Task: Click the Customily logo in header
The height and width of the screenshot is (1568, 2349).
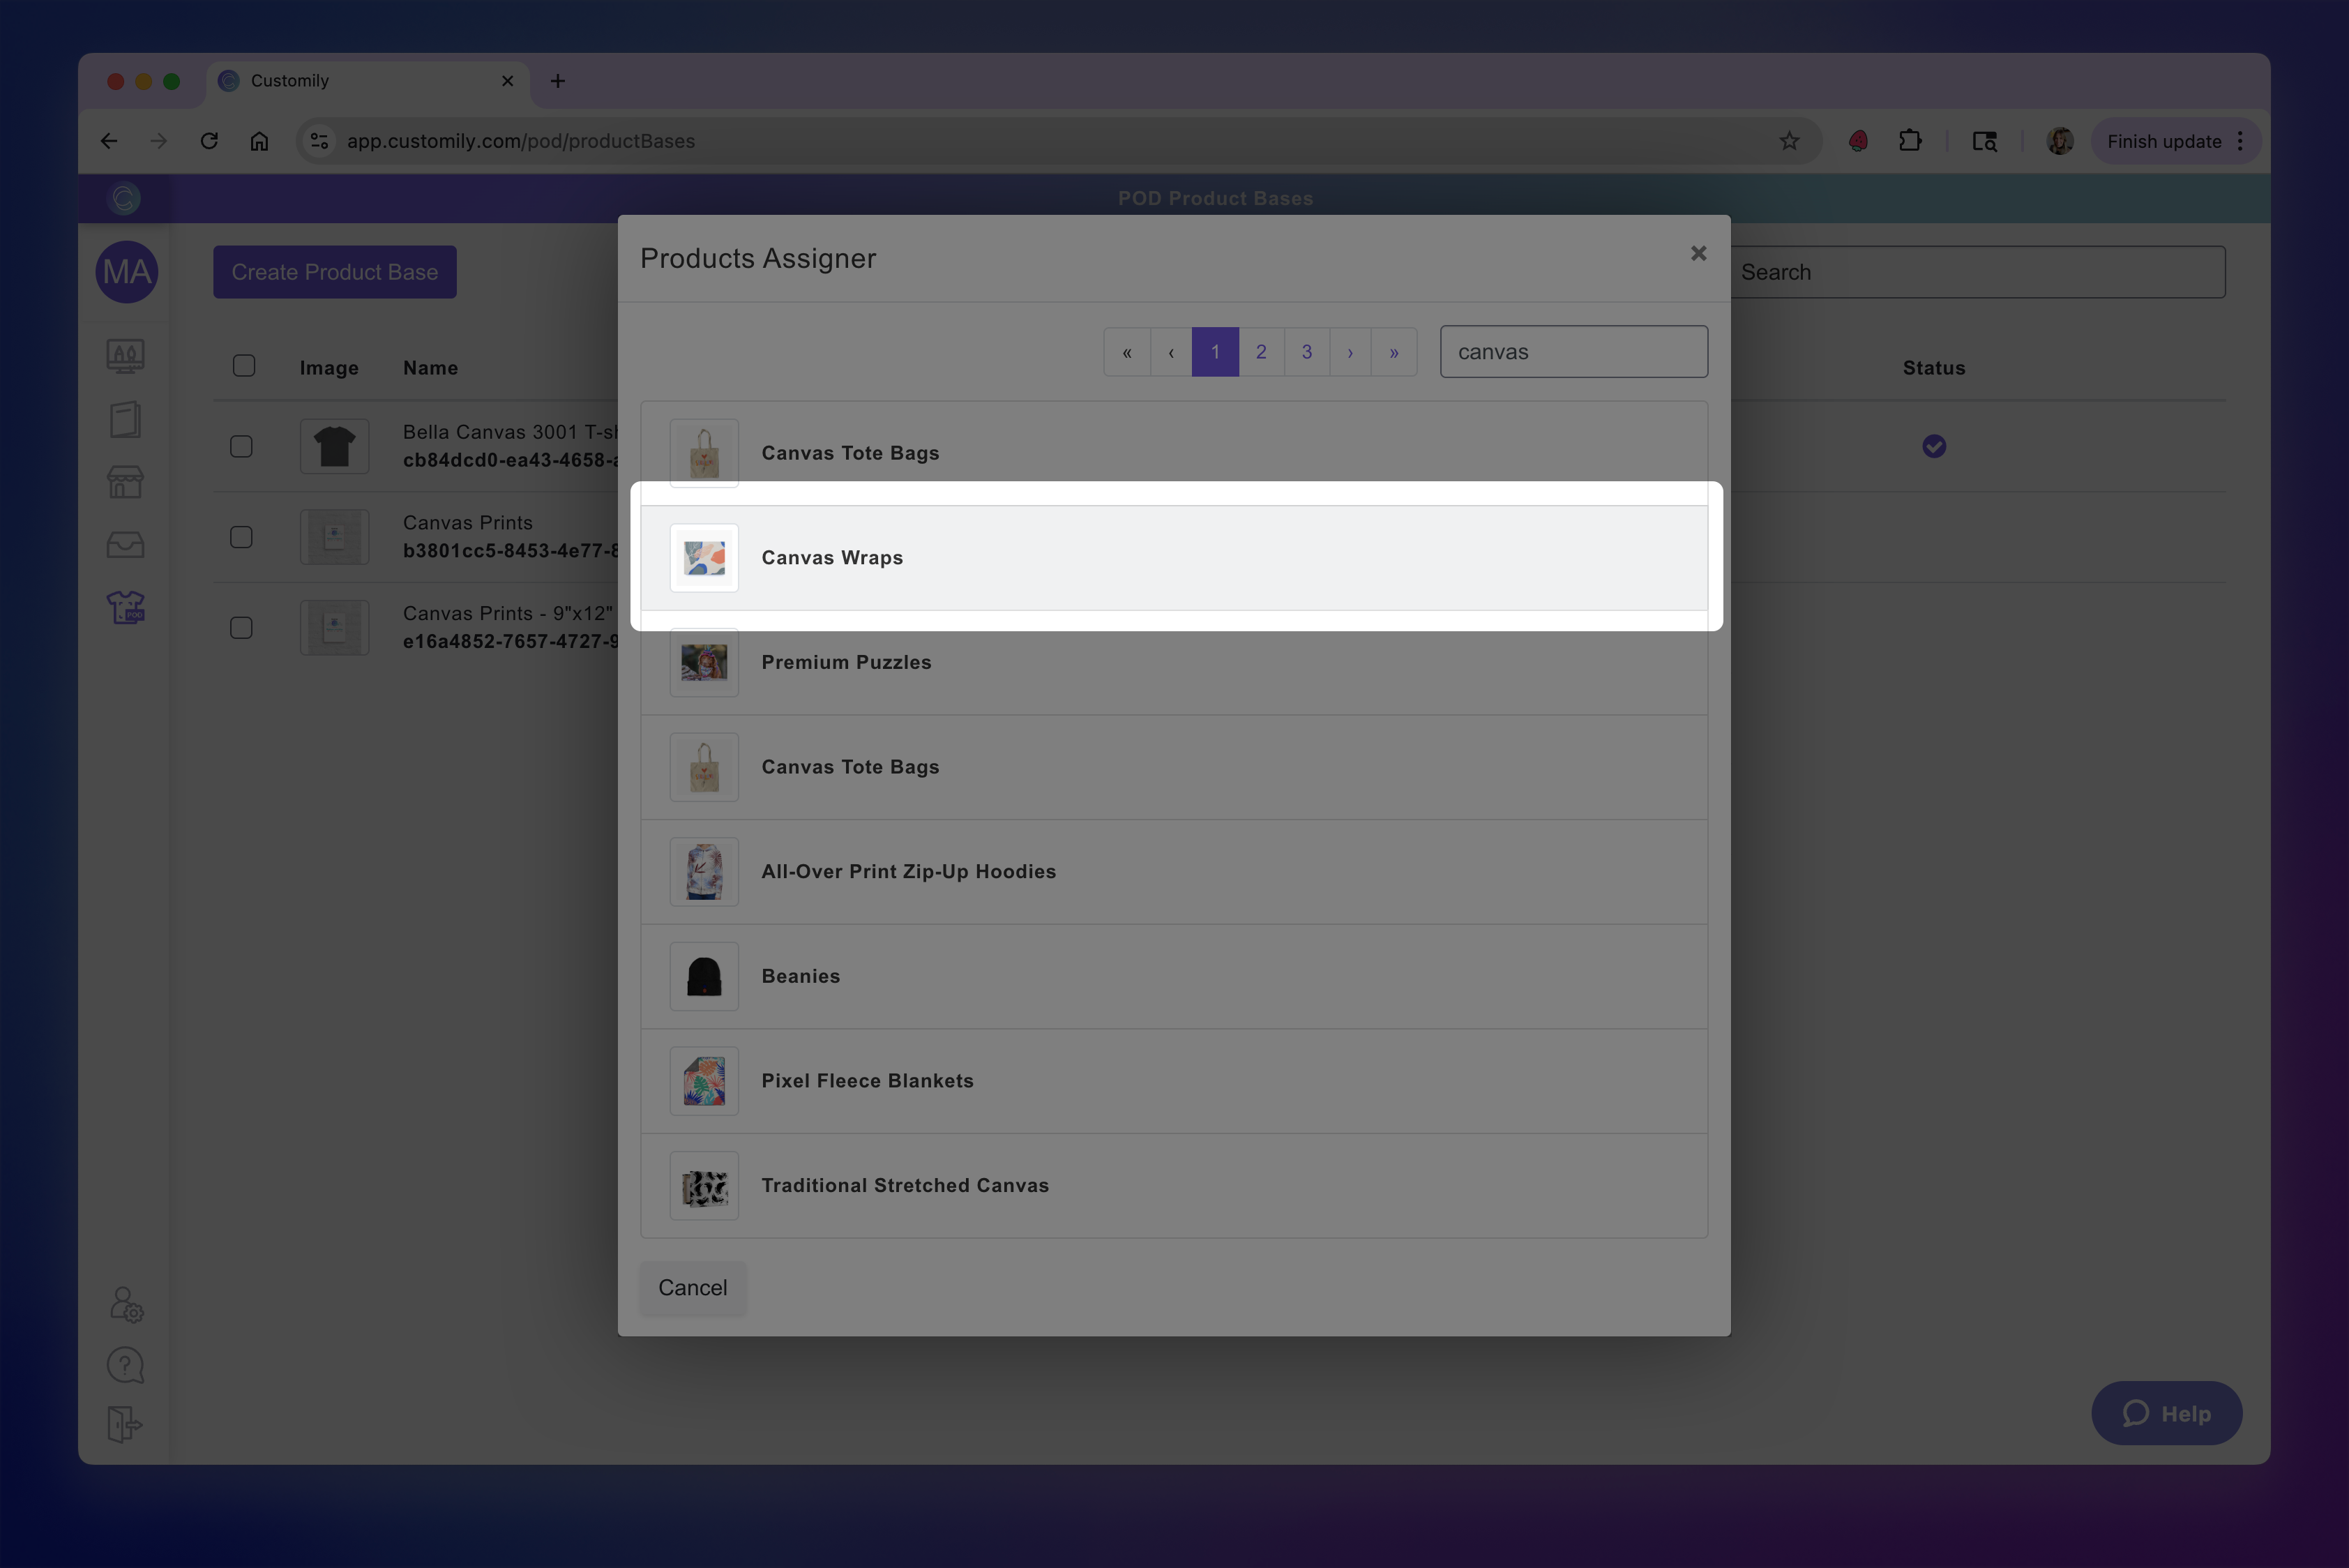Action: click(125, 198)
